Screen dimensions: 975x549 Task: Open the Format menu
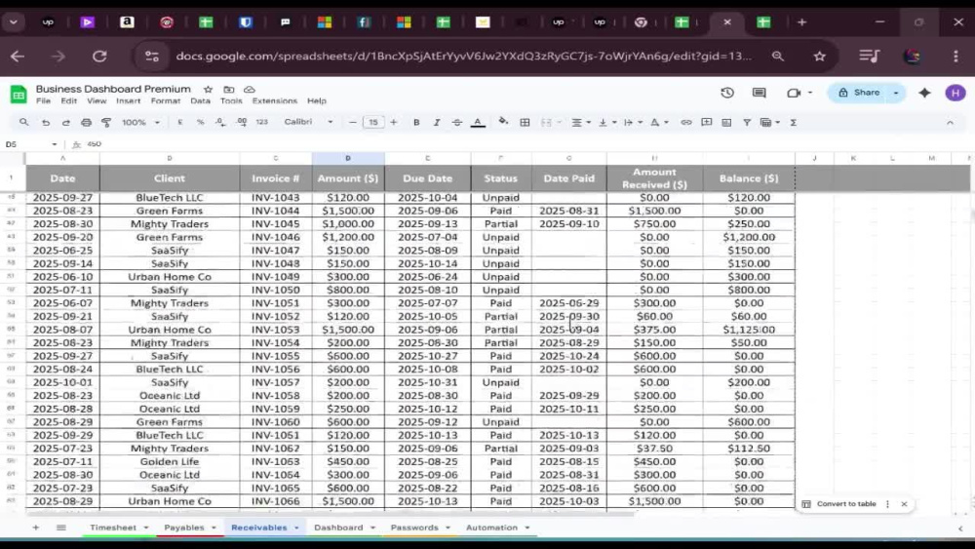coord(166,100)
